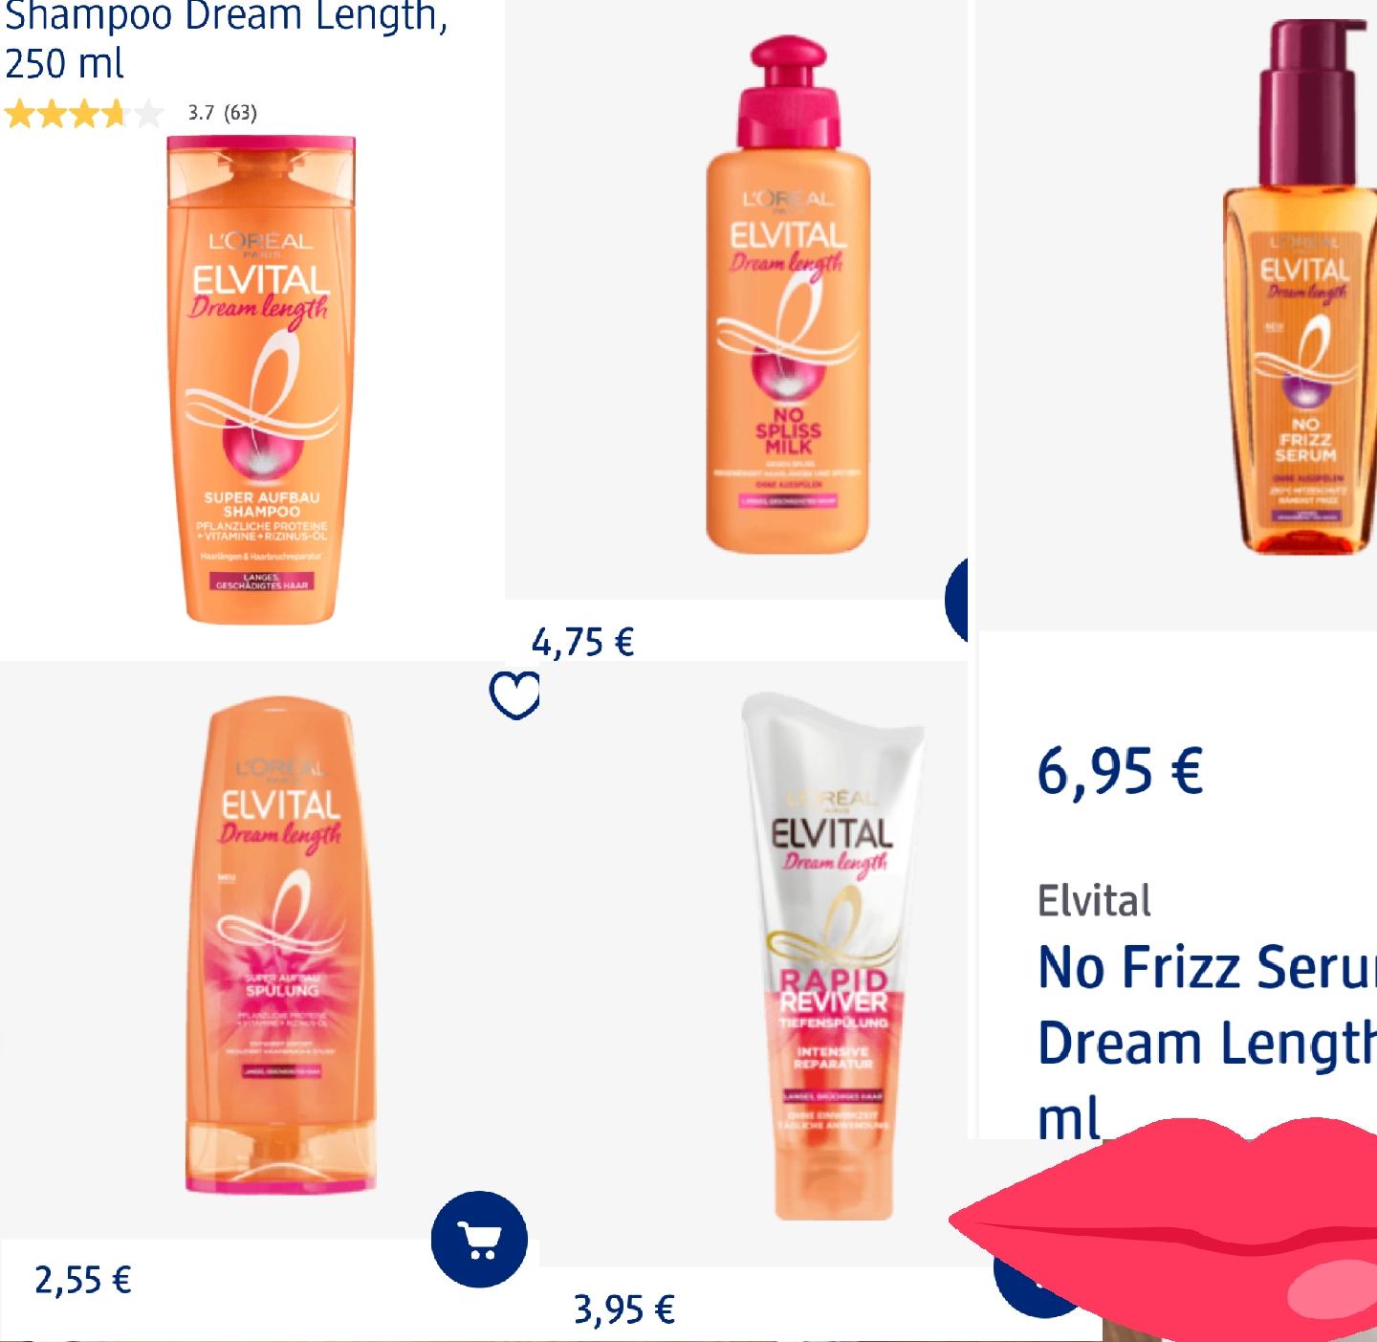Select the 2,55 € Spülung price
Image resolution: width=1377 pixels, height=1342 pixels.
pyautogui.click(x=83, y=1279)
